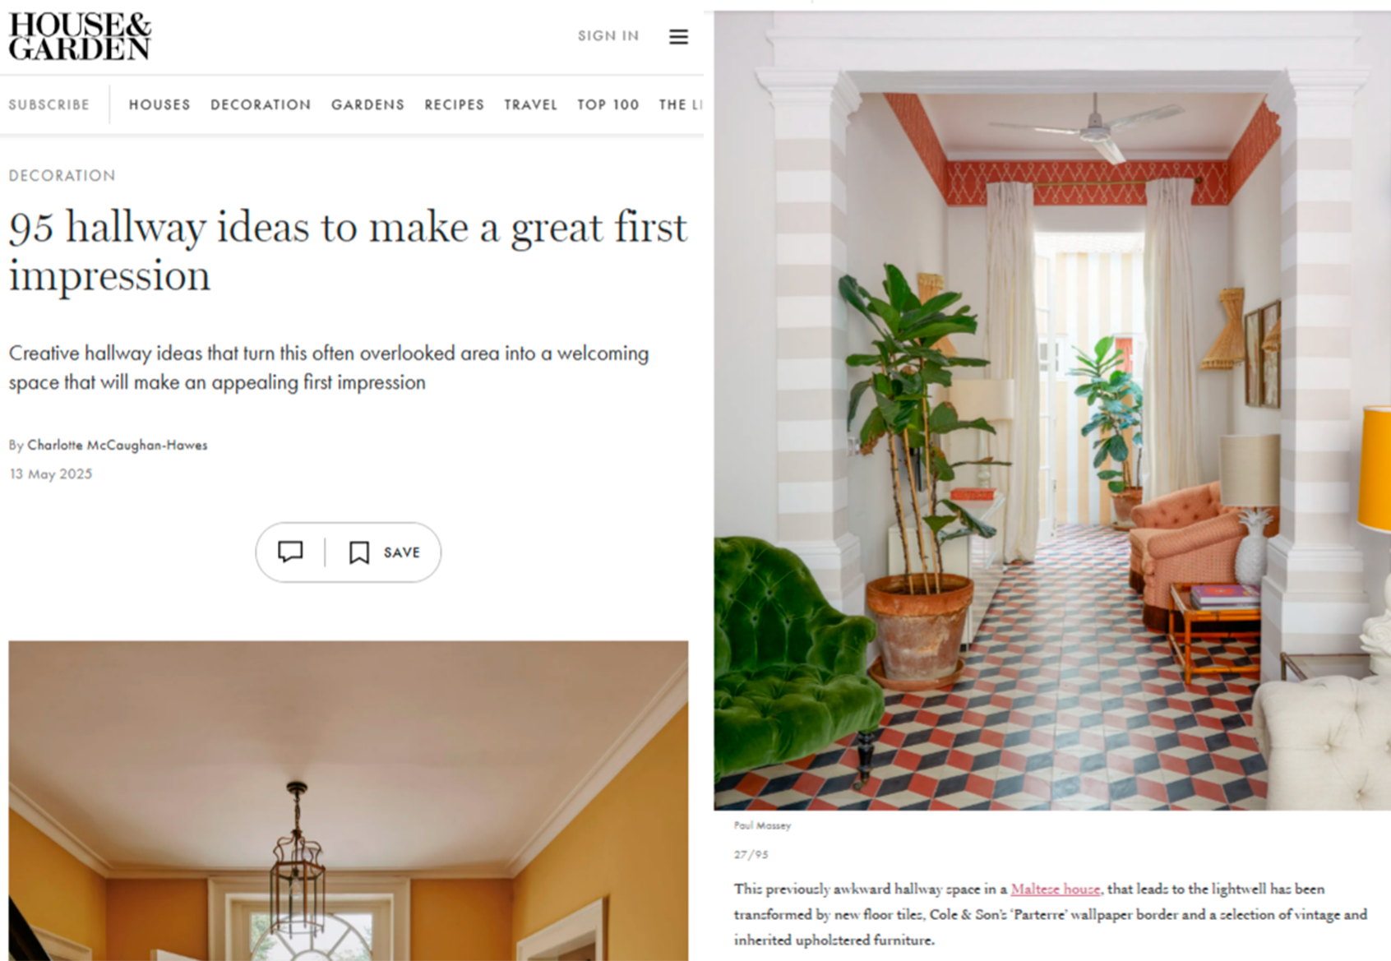Click the comment speech bubble icon

(290, 552)
